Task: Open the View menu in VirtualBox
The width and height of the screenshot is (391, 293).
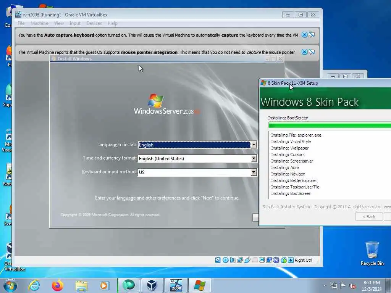Action: (x=59, y=23)
